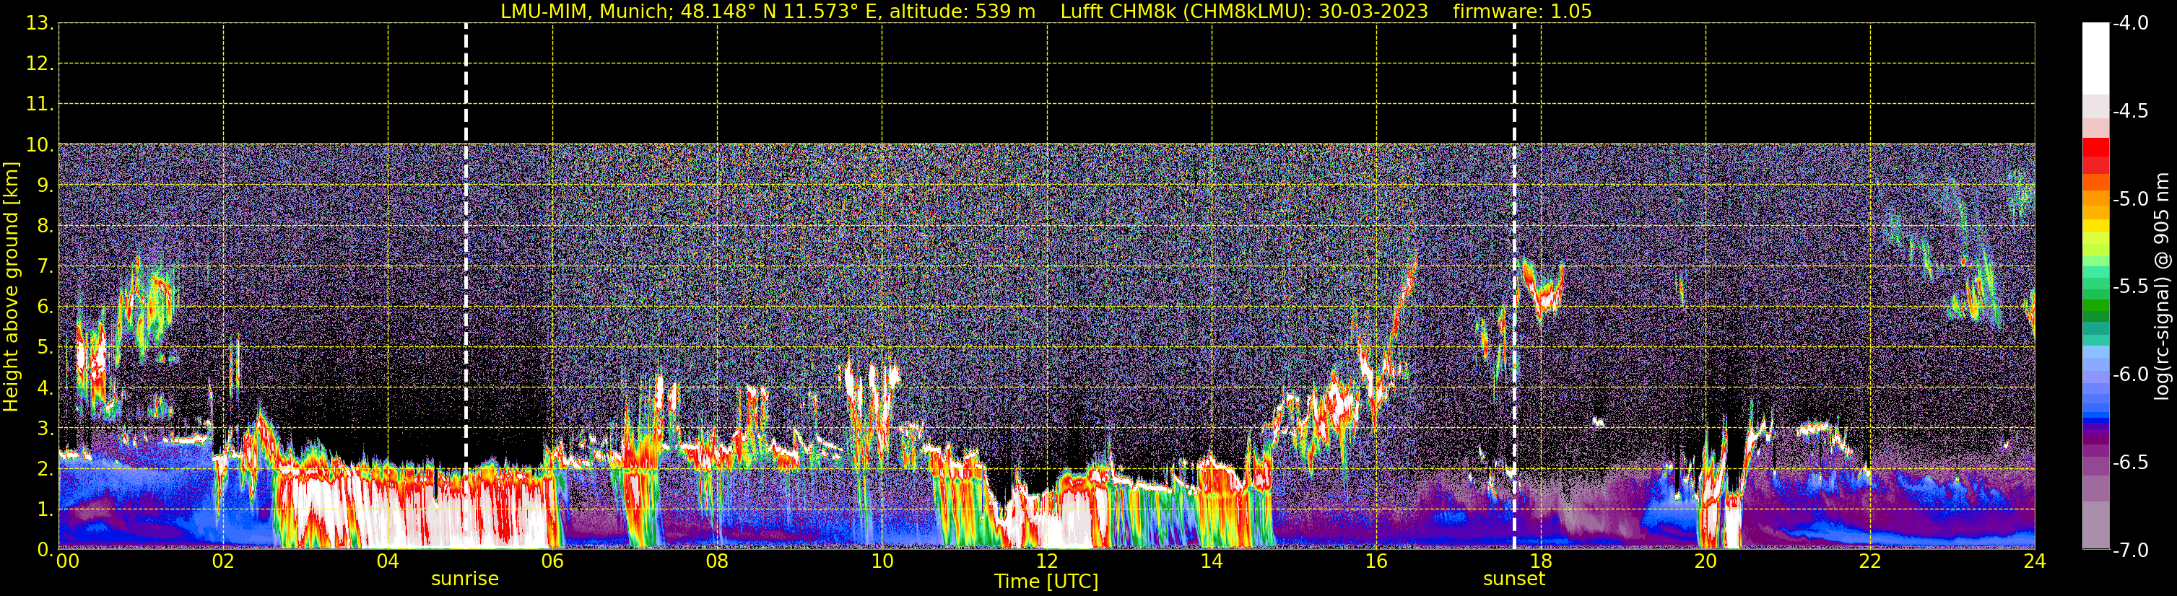Click the 20 tick on the time axis
The height and width of the screenshot is (596, 2177).
coord(1705,561)
